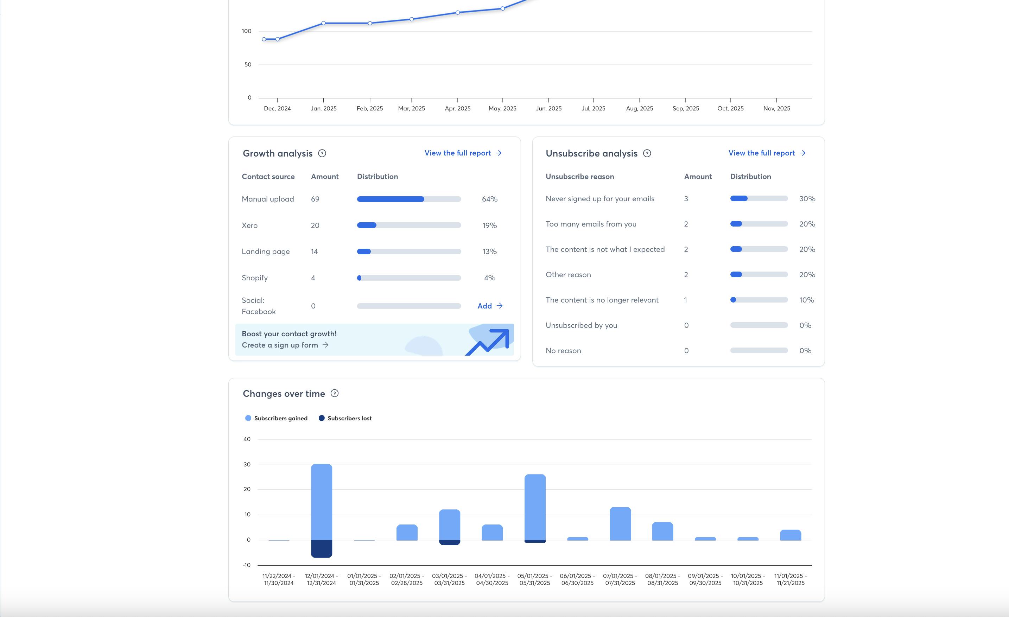Click the May 2025 subscribers gained bar
Image resolution: width=1009 pixels, height=617 pixels.
[x=535, y=507]
